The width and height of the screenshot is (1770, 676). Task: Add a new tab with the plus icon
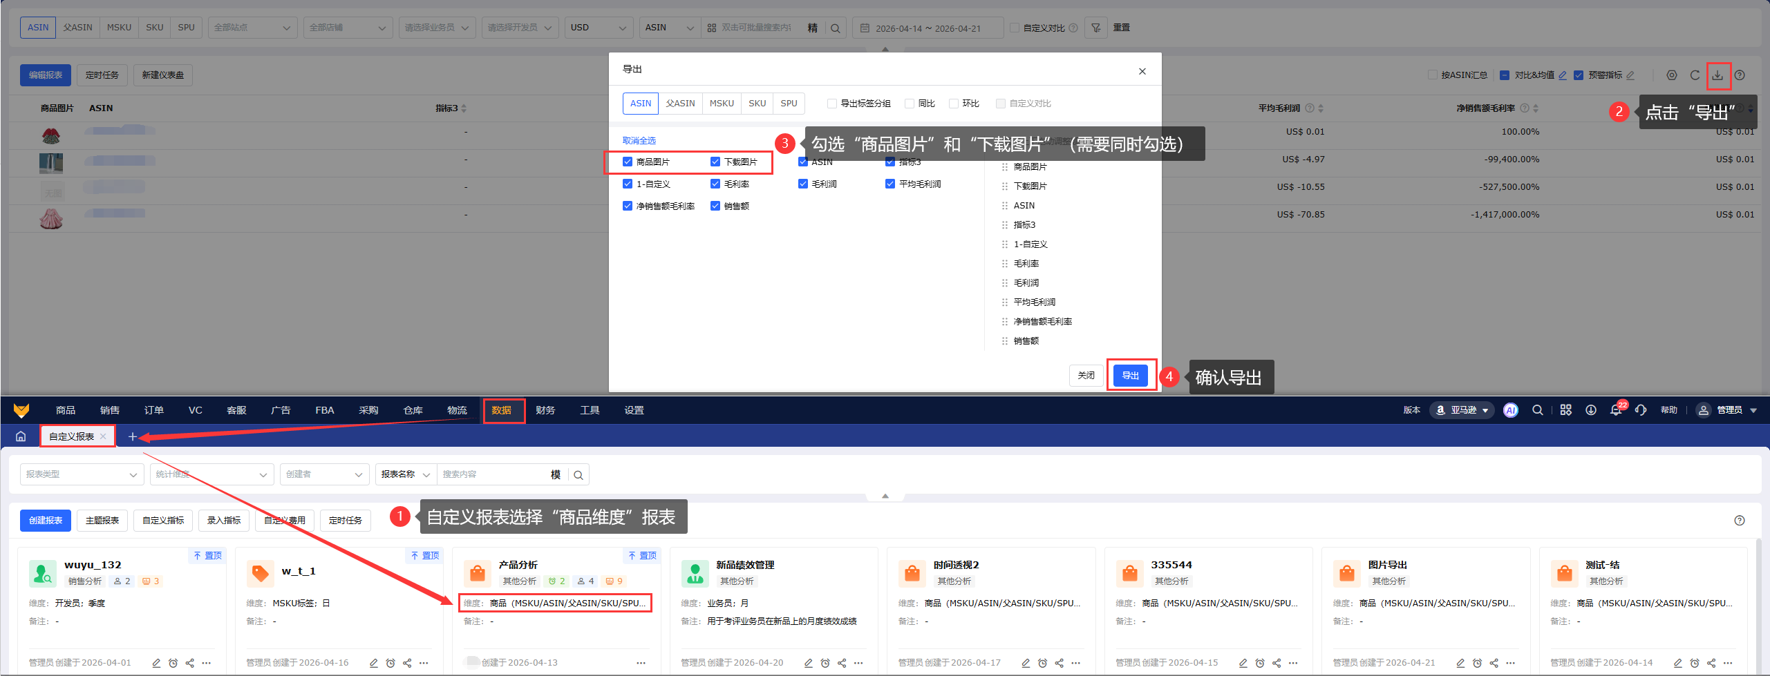tap(133, 436)
